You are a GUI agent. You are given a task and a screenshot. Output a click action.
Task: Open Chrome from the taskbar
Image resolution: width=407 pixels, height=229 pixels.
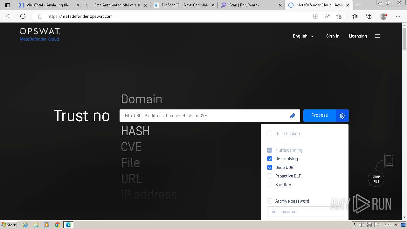(58, 225)
